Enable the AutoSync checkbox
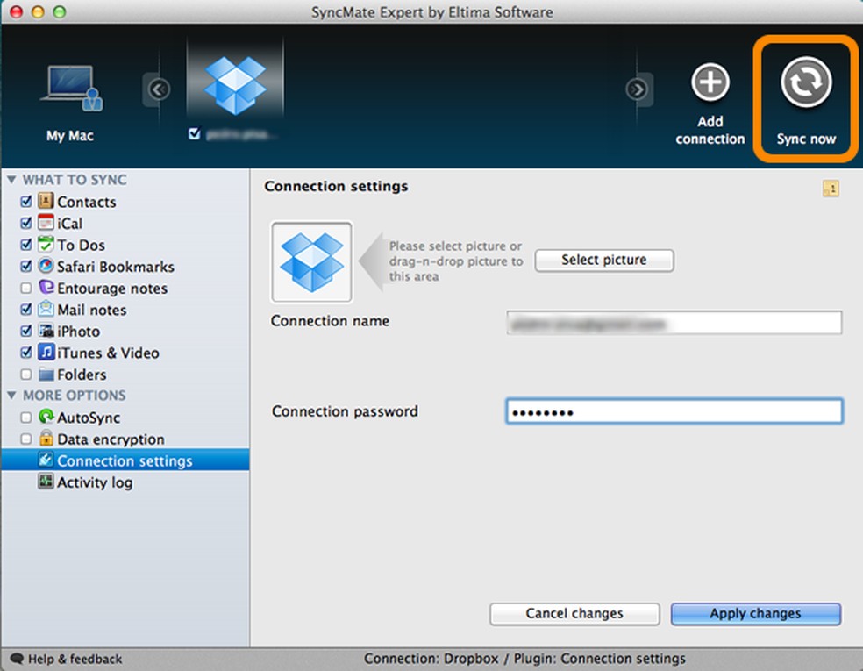The image size is (863, 671). [x=25, y=418]
